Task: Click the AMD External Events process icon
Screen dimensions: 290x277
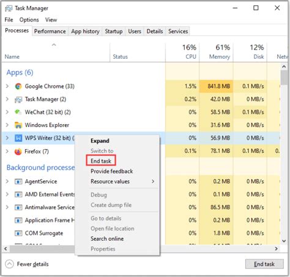Action: click(18, 194)
